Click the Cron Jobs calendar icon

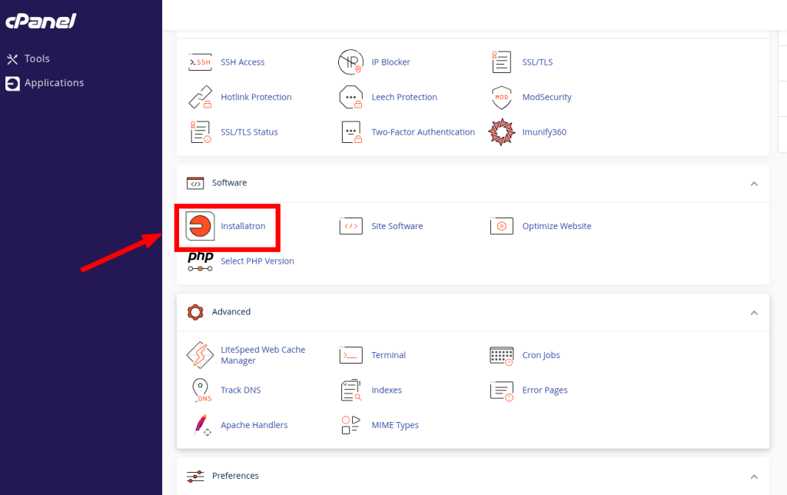pyautogui.click(x=501, y=355)
